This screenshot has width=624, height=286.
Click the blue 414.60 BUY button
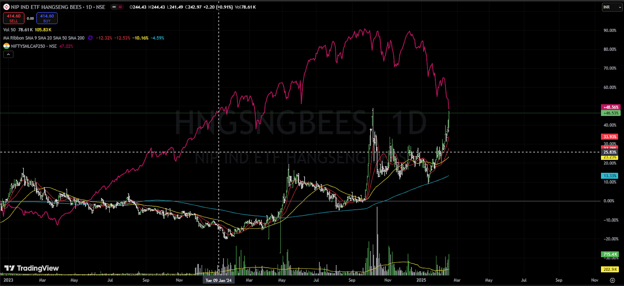(x=47, y=18)
